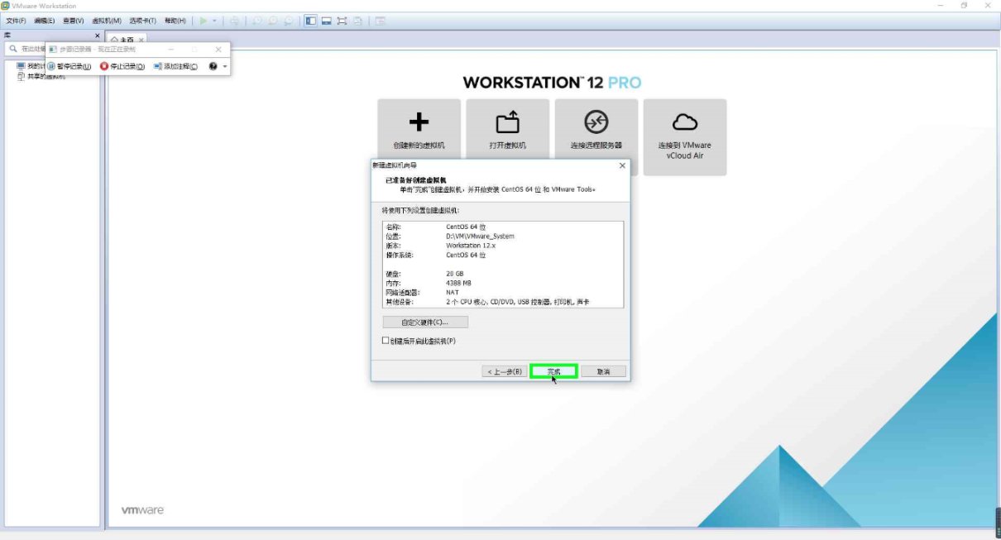The width and height of the screenshot is (1001, 540).
Task: Click 停止记录 in the steps recorder
Action: tap(122, 66)
